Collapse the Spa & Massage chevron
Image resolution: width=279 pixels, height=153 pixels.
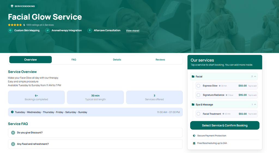pos(255,104)
